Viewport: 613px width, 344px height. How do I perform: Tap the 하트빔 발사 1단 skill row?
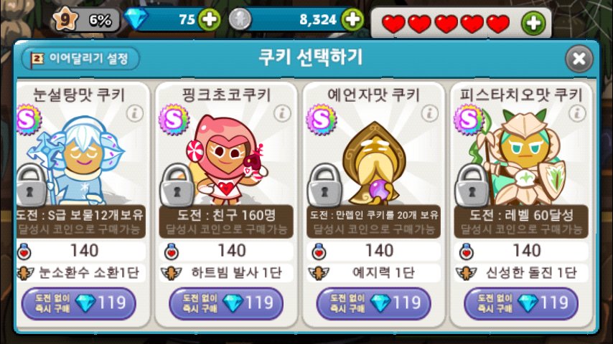226,272
